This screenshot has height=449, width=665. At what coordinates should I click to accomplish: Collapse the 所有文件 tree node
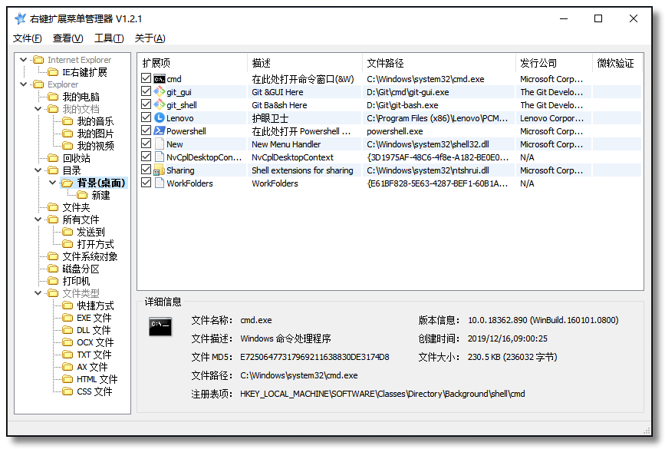[38, 220]
